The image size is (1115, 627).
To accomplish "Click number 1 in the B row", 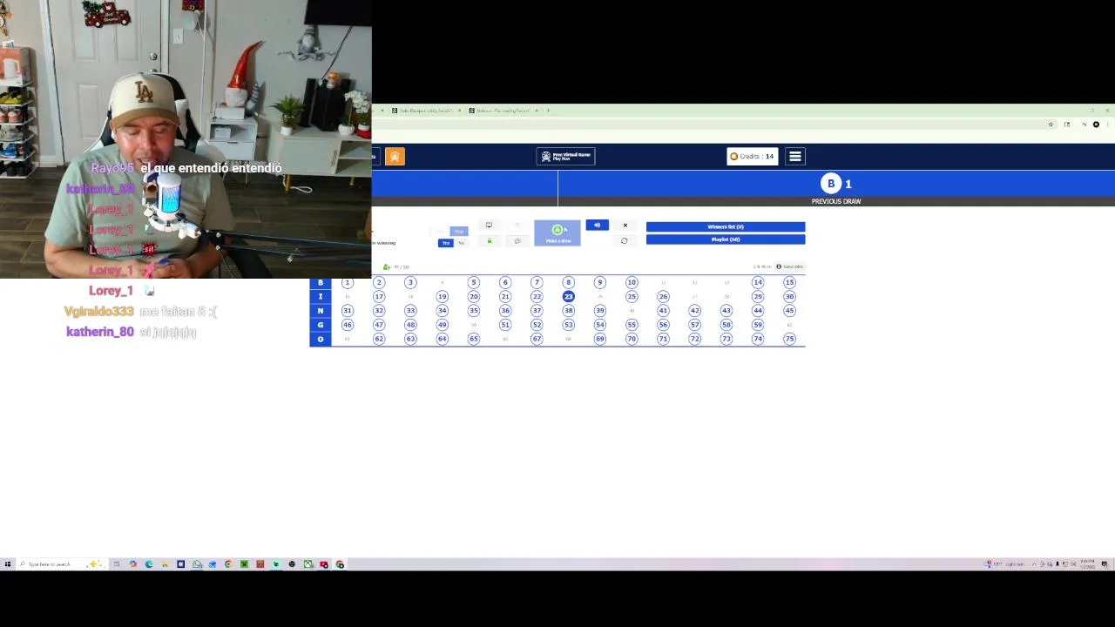I will point(347,282).
